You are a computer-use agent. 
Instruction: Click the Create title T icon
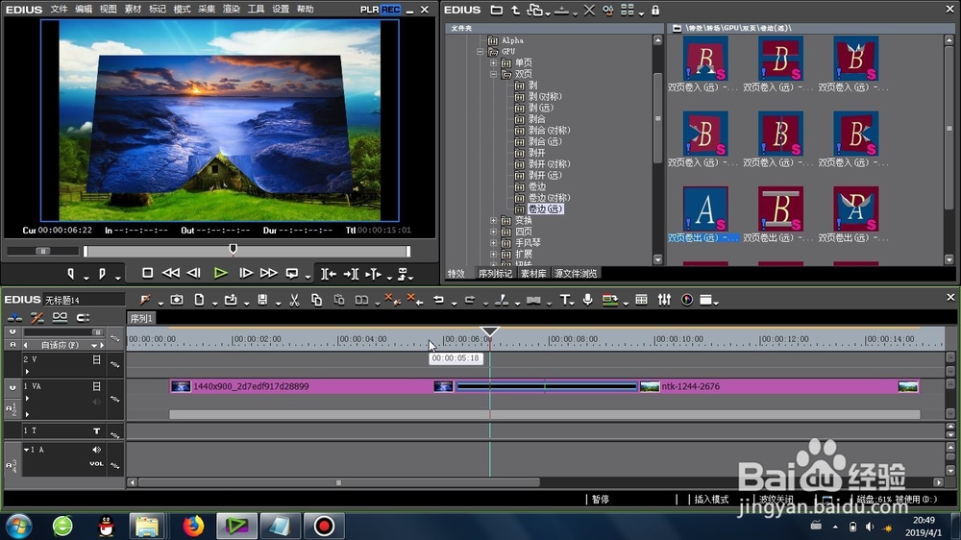coord(564,300)
